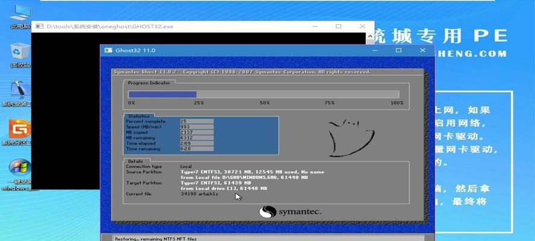
Task: Click the Symantec logo in Ghost
Action: coord(289,211)
